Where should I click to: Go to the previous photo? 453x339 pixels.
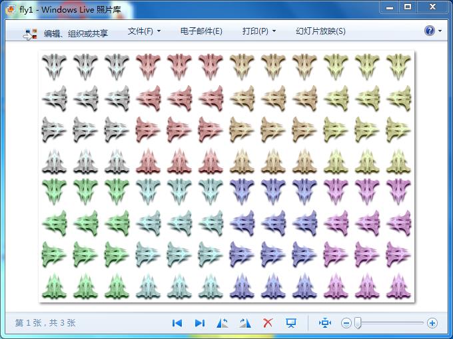coord(177,323)
